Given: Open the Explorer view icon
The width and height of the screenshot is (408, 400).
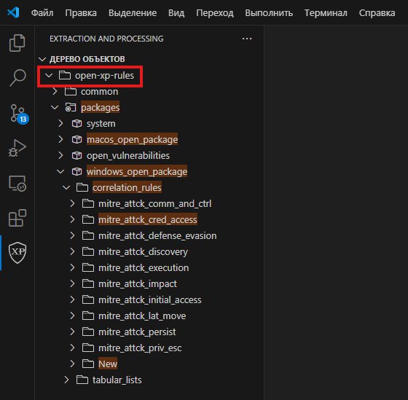Looking at the screenshot, I should pyautogui.click(x=17, y=43).
